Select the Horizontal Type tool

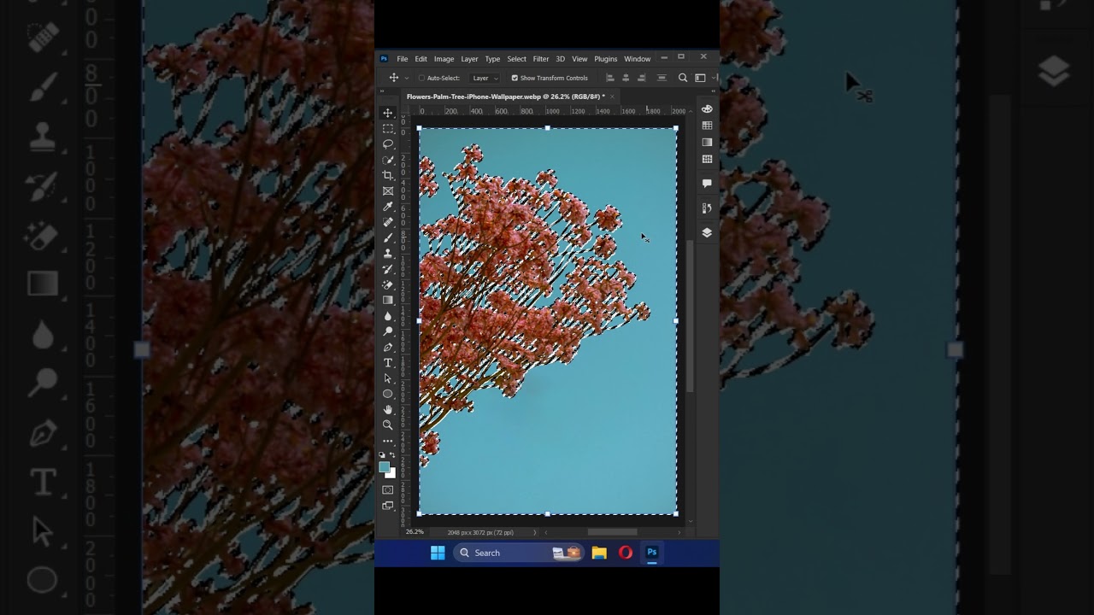coord(388,362)
